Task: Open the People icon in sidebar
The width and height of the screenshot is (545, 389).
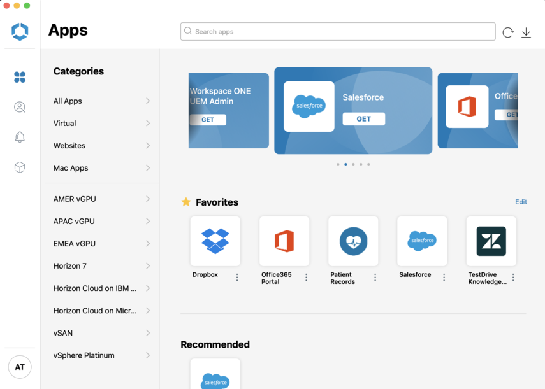Action: 20,108
